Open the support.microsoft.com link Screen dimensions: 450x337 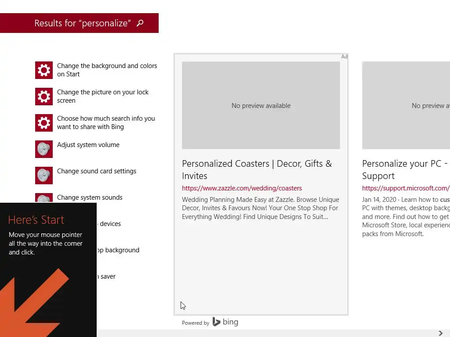click(x=406, y=188)
